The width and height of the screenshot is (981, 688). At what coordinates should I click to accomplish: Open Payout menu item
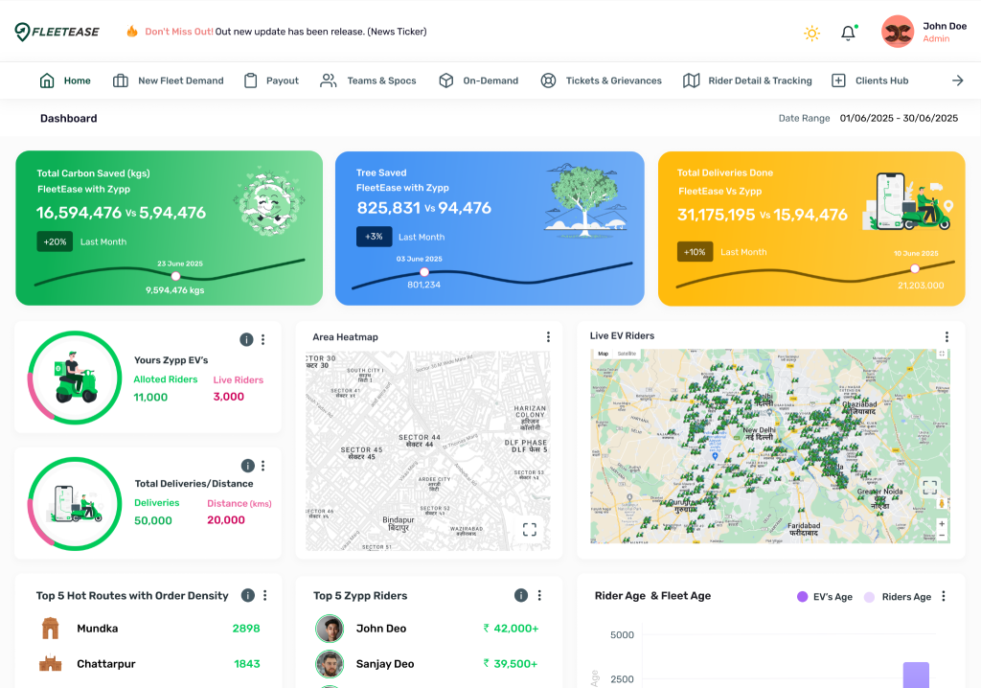coord(271,80)
